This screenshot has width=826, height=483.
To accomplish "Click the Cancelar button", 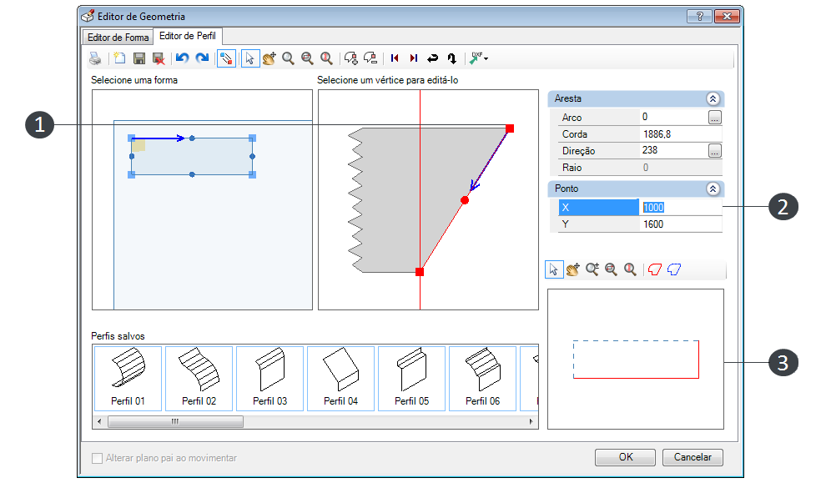I will coord(693,457).
